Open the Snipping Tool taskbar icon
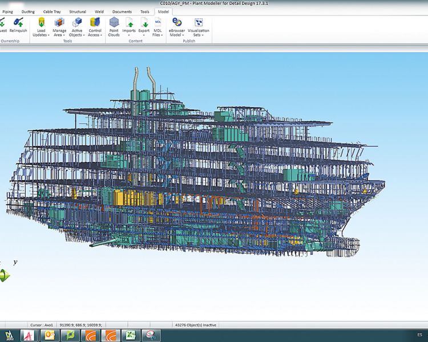 151,336
